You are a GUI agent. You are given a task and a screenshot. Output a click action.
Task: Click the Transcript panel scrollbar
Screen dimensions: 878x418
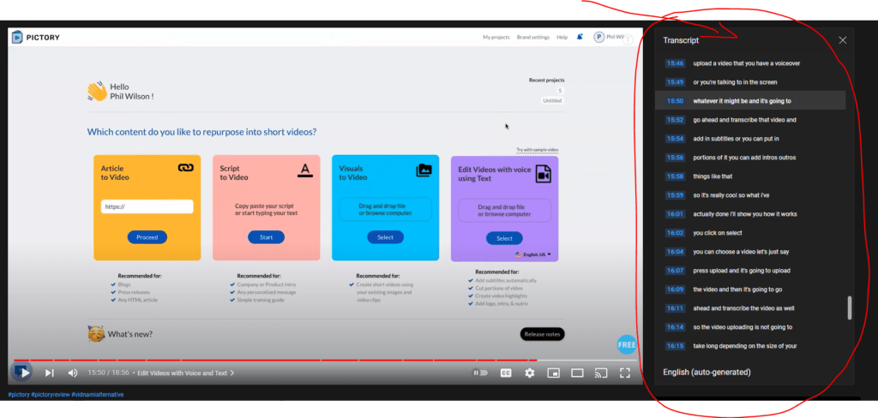850,308
